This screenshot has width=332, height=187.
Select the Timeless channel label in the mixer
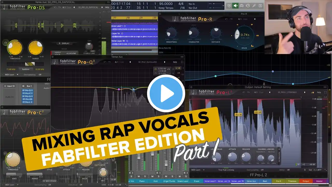coord(292,181)
